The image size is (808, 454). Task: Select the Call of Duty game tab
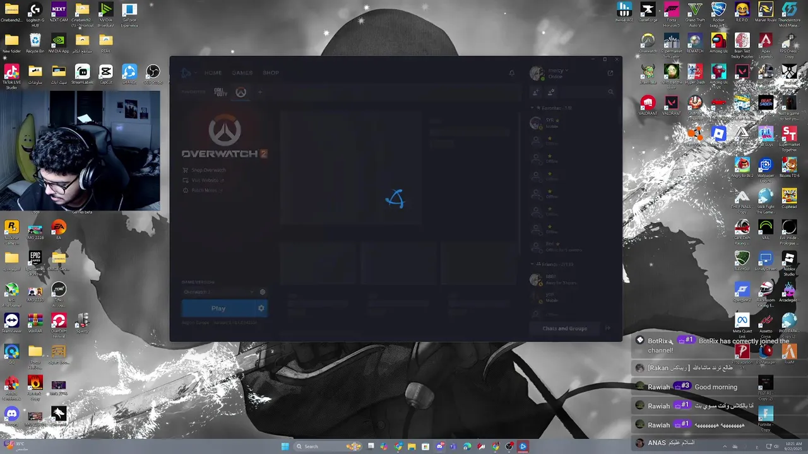pyautogui.click(x=221, y=92)
